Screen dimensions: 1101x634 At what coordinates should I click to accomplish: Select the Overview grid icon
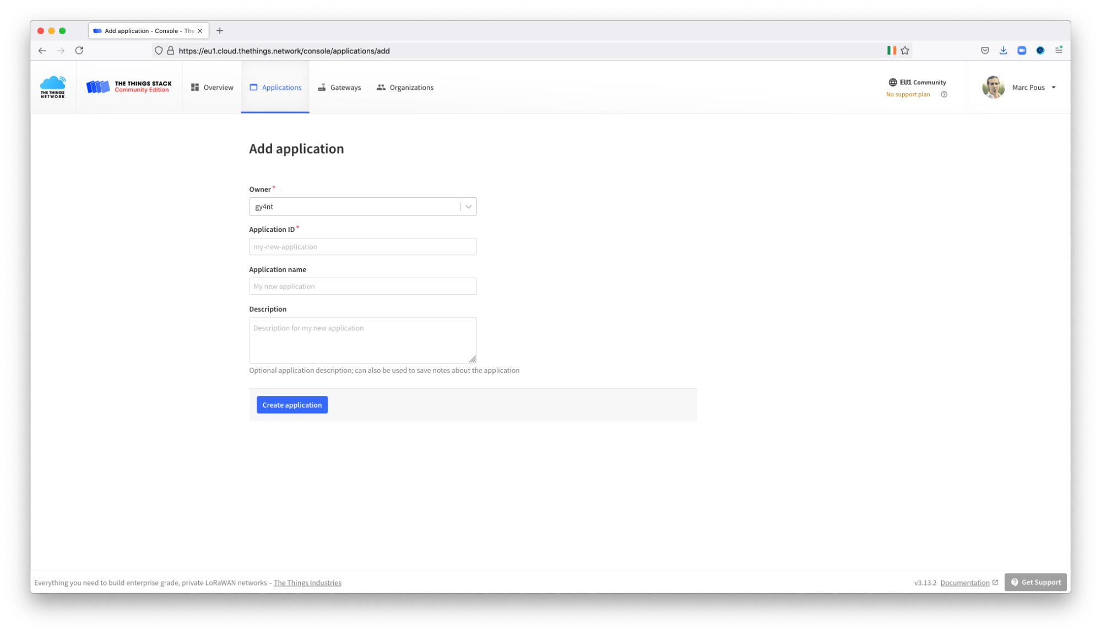click(x=195, y=87)
